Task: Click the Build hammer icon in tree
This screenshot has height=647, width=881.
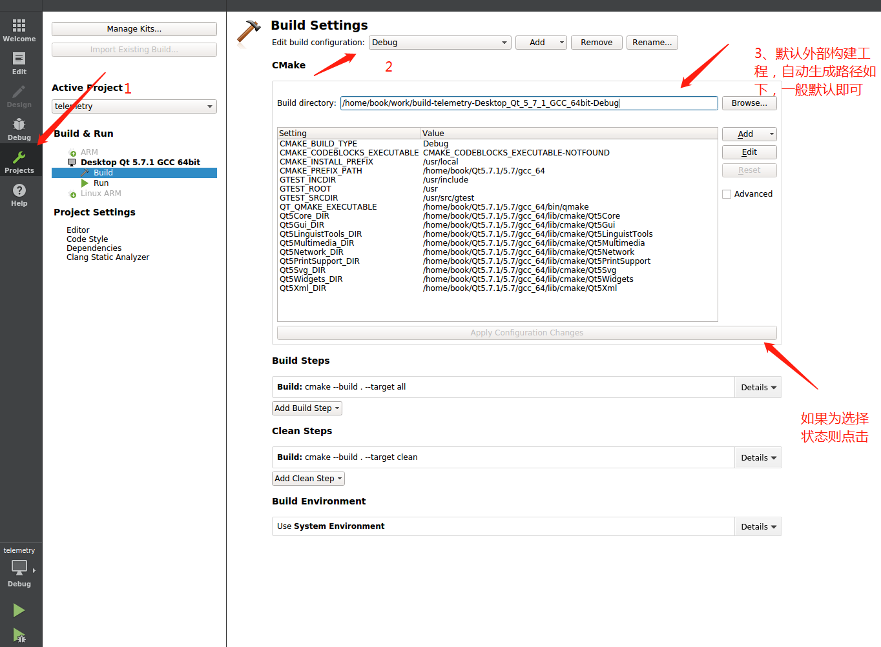Action: pos(85,173)
